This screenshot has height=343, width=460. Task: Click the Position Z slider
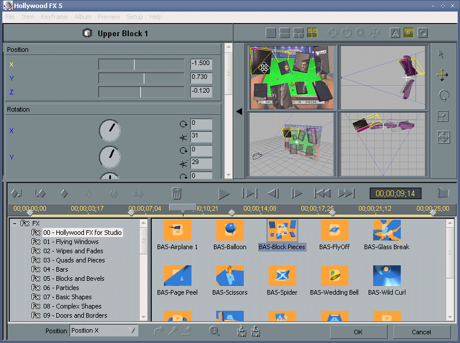141,92
